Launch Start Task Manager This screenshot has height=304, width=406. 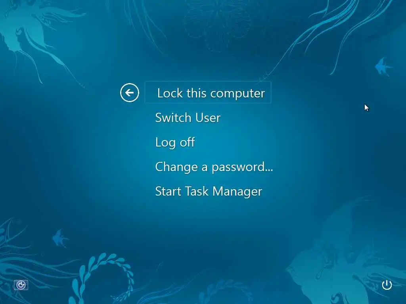[x=209, y=192]
